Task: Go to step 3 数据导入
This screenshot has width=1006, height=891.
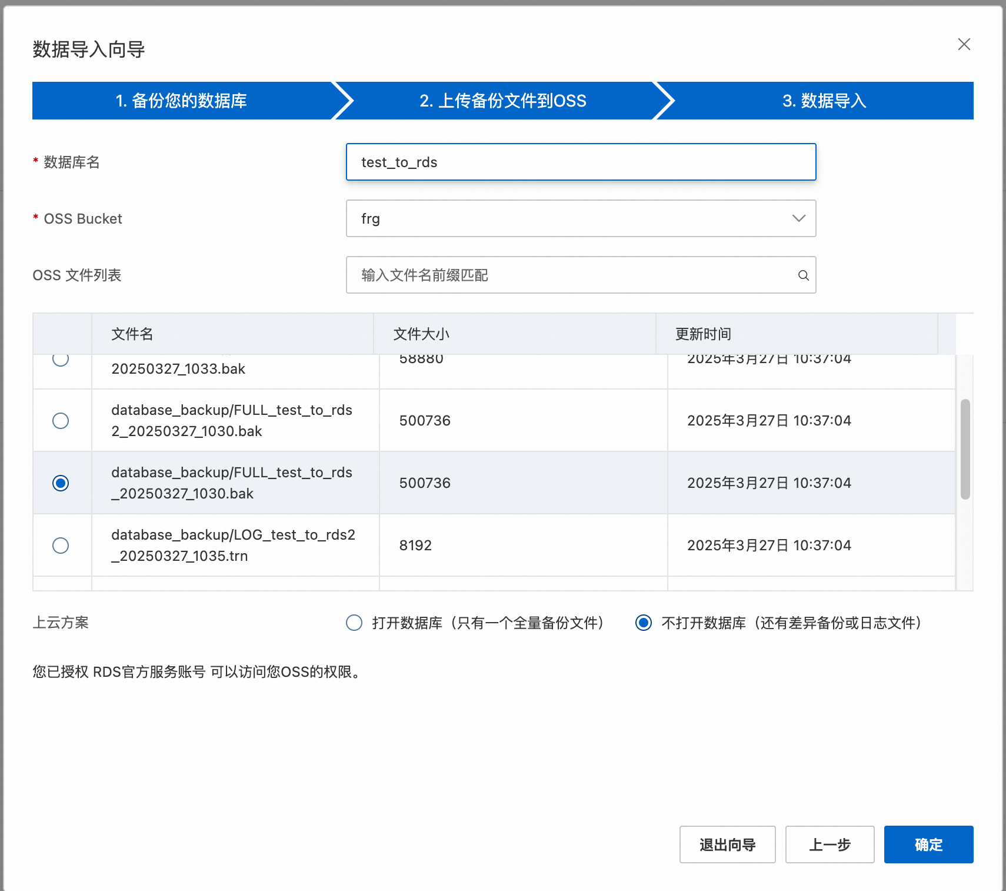Action: (x=824, y=101)
